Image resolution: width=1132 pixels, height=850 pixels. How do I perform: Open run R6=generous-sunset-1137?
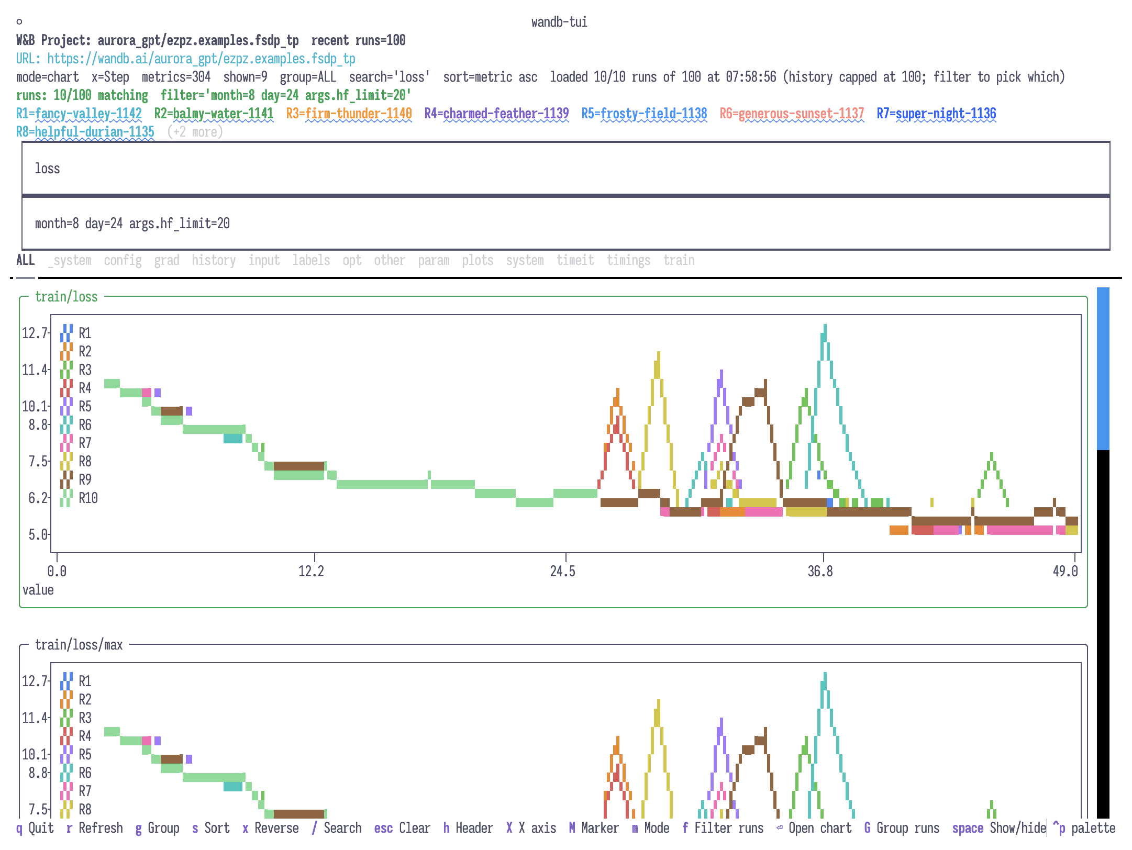click(792, 114)
